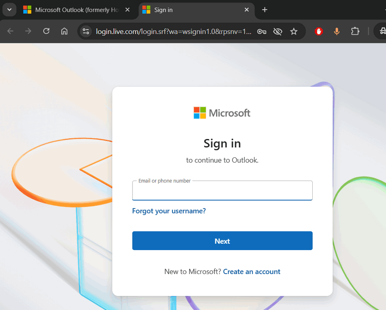The width and height of the screenshot is (386, 310).
Task: Focus the Email or phone number field
Action: pyautogui.click(x=222, y=192)
